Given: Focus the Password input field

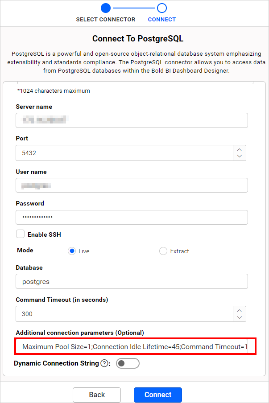Looking at the screenshot, I should tap(132, 217).
